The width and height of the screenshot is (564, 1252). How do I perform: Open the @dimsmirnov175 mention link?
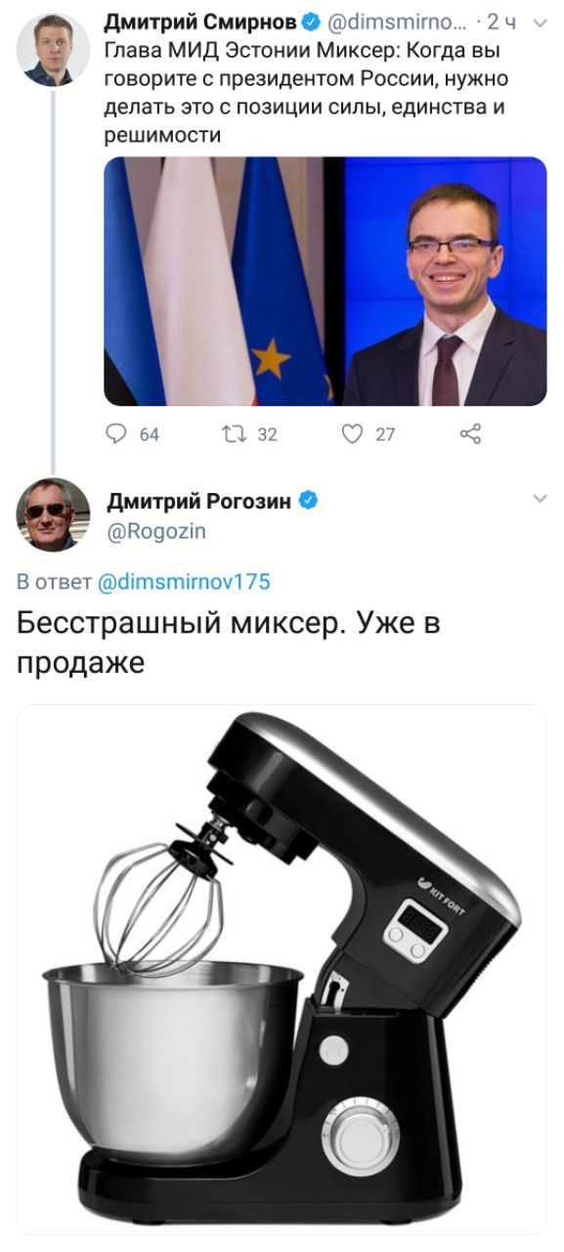185,582
